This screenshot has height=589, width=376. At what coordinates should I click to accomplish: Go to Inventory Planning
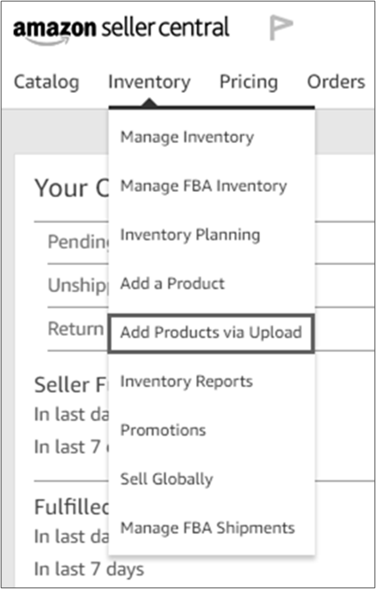point(190,235)
